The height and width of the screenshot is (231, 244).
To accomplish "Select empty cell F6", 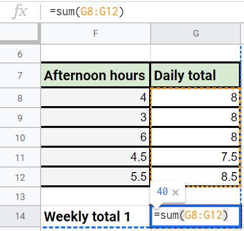I will coord(96,53).
